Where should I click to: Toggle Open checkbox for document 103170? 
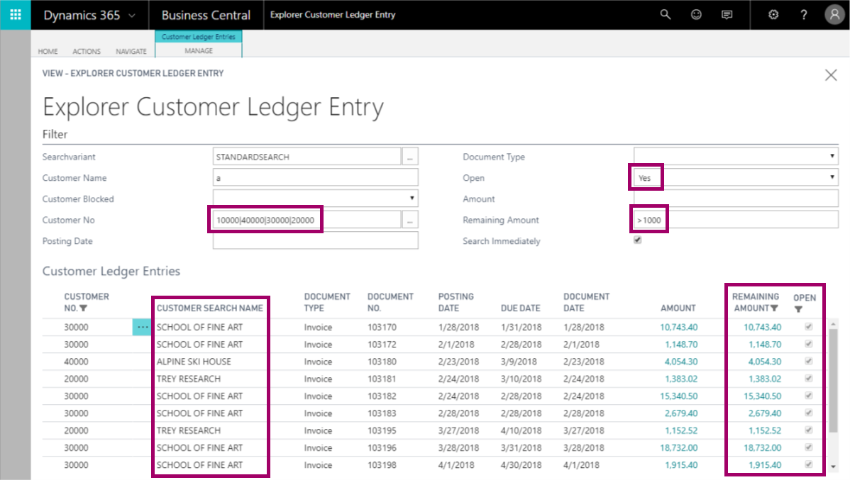coord(809,327)
